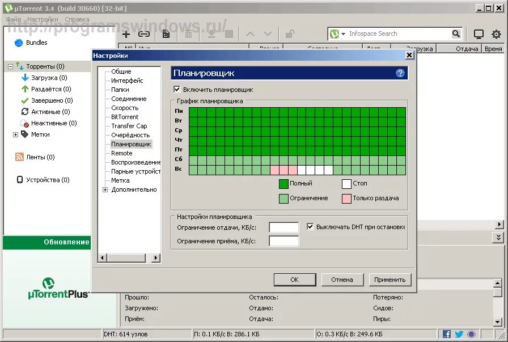Close the Настройки dialog
This screenshot has width=508, height=342.
tap(409, 55)
